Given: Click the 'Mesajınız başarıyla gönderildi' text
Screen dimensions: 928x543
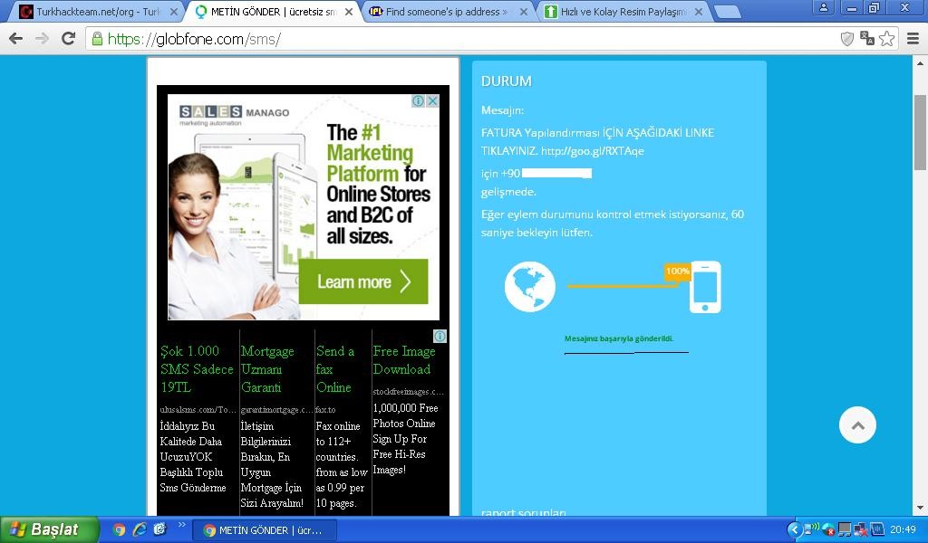Looking at the screenshot, I should click(x=618, y=338).
